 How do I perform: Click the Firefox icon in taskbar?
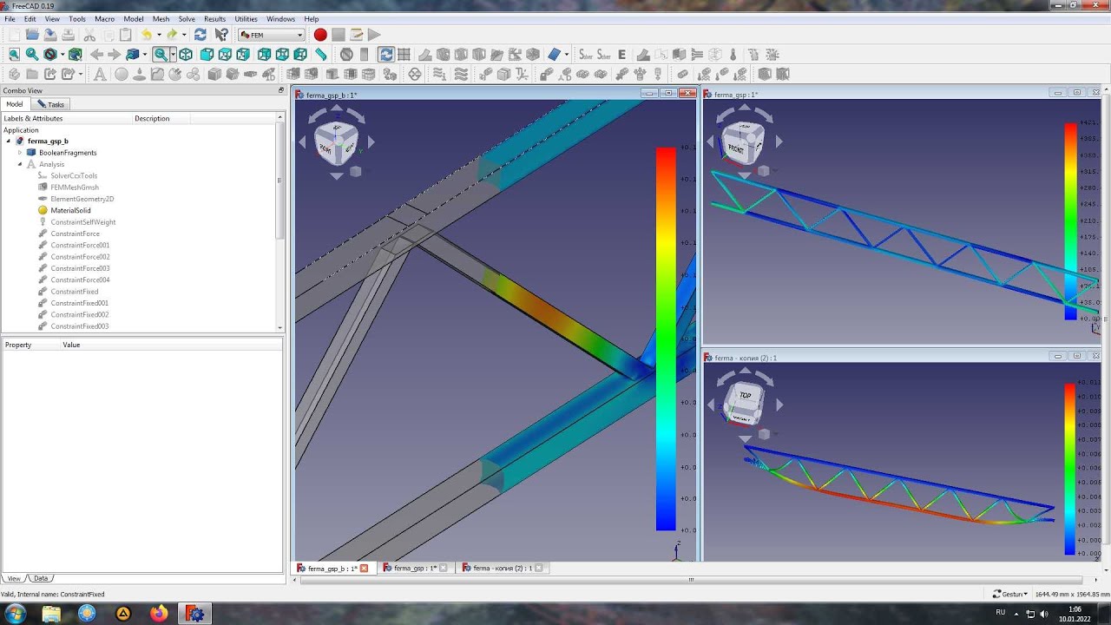tap(159, 614)
